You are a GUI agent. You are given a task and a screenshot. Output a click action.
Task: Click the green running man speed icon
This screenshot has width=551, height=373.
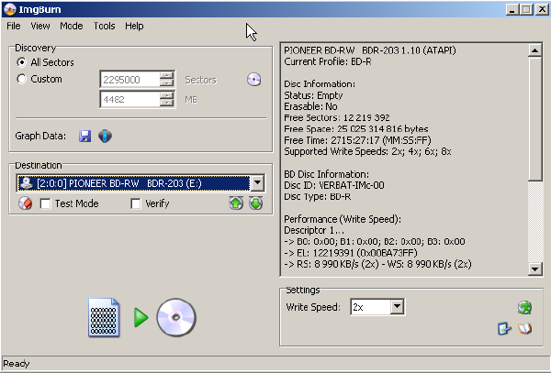click(x=524, y=307)
